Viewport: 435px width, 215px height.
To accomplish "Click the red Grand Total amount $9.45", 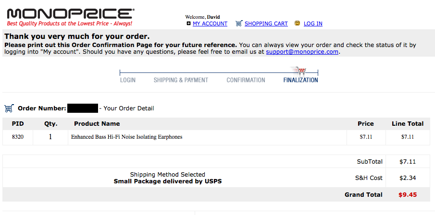I will [407, 194].
